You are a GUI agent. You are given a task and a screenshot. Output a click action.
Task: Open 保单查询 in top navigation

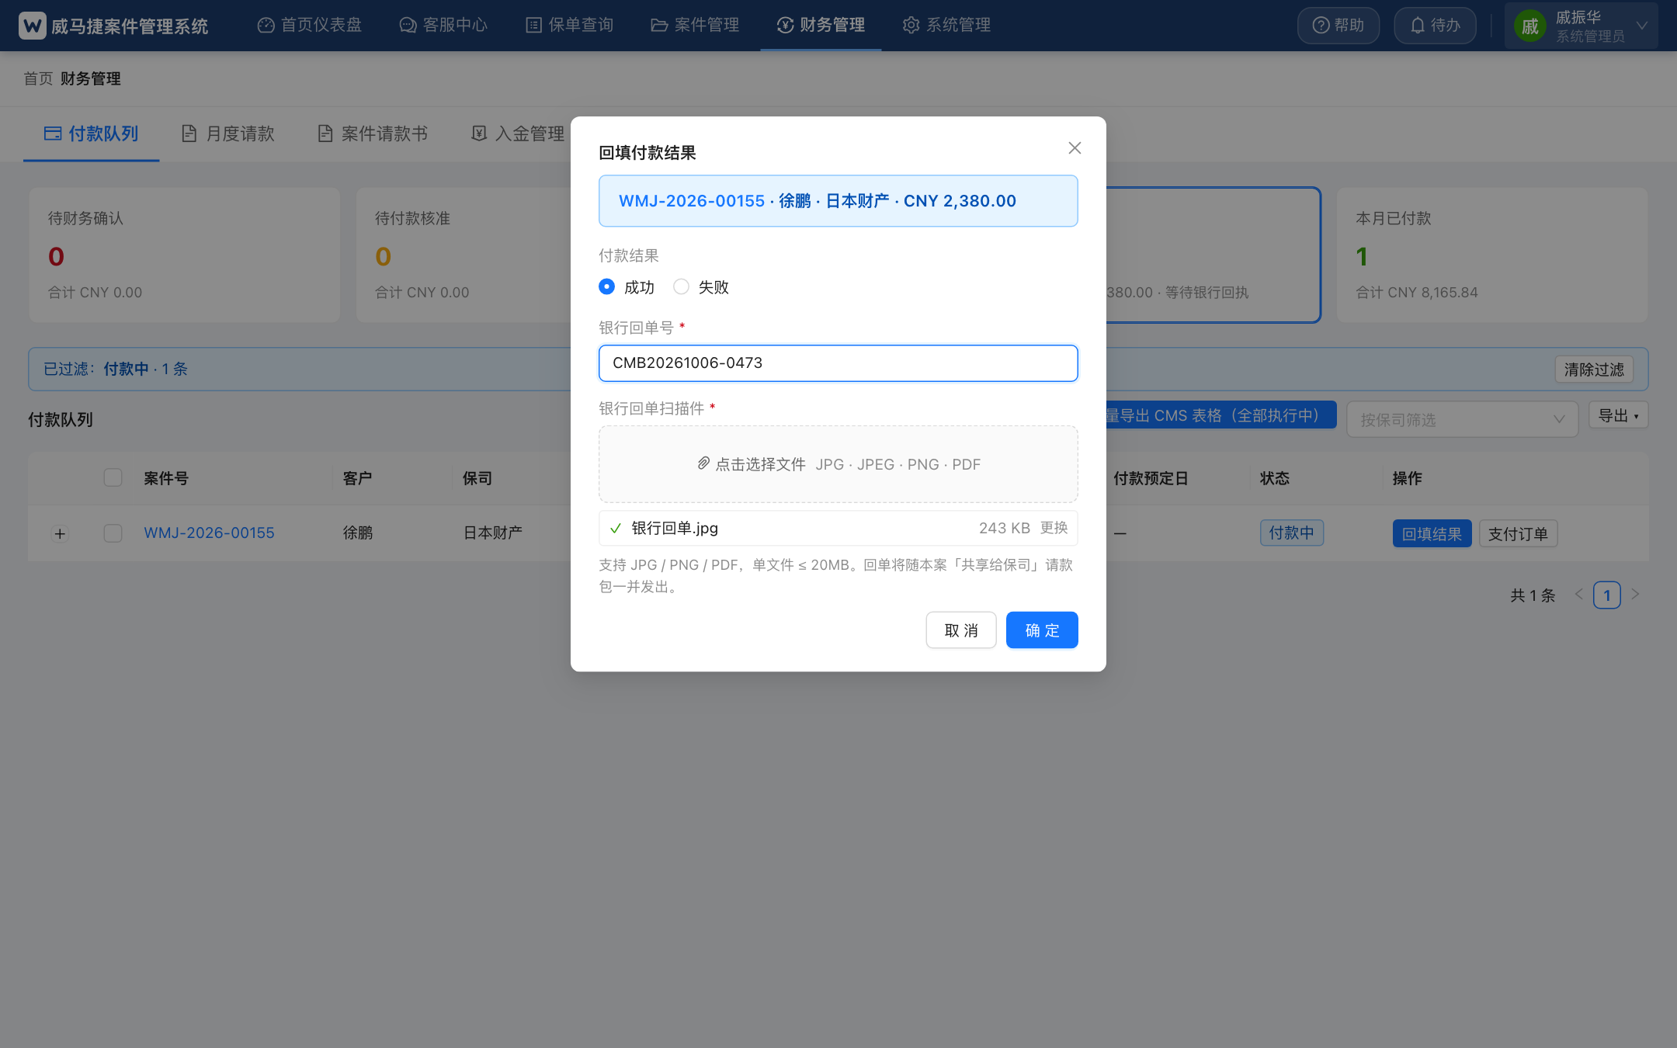click(x=569, y=25)
